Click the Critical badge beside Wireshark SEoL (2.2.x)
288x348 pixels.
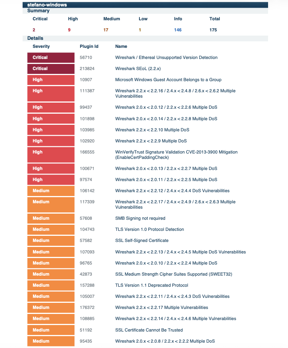click(x=51, y=69)
